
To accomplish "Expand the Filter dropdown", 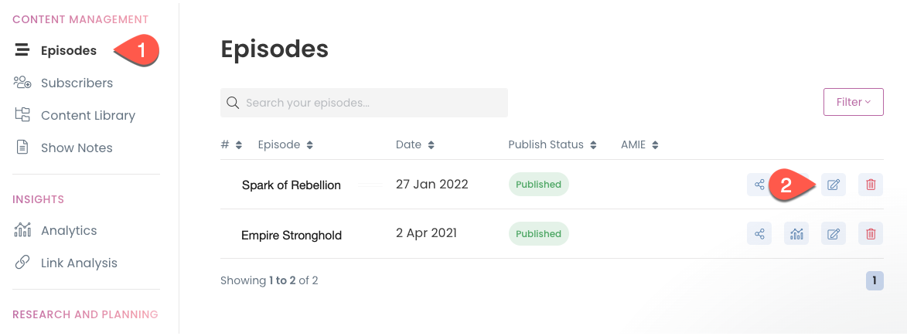I will 853,102.
